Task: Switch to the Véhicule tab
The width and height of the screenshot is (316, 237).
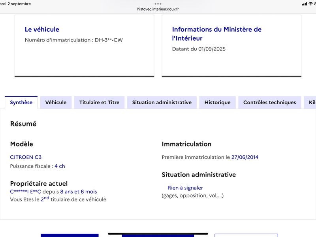Action: click(56, 102)
